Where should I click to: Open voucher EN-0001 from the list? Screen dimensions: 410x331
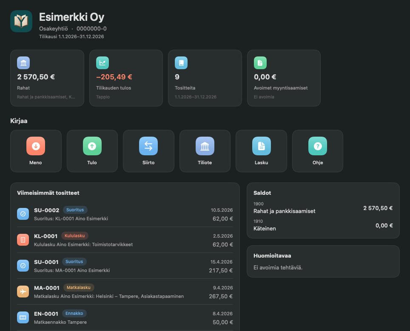[125, 317]
